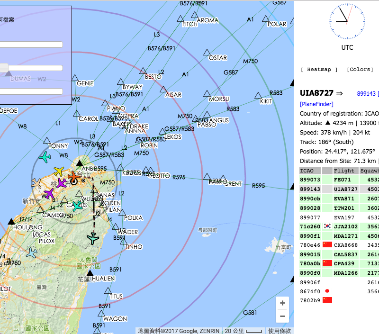The image size is (379, 334).
Task: Select the 899073 row for flight FE071
Action: [x=339, y=180]
